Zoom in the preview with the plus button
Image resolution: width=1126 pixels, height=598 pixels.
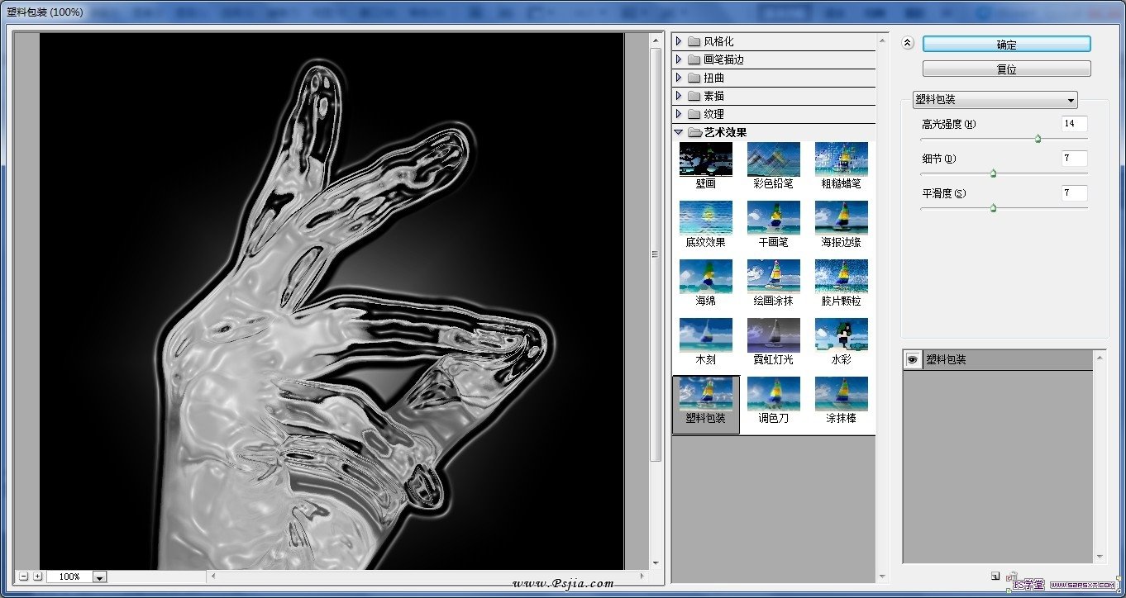click(38, 577)
